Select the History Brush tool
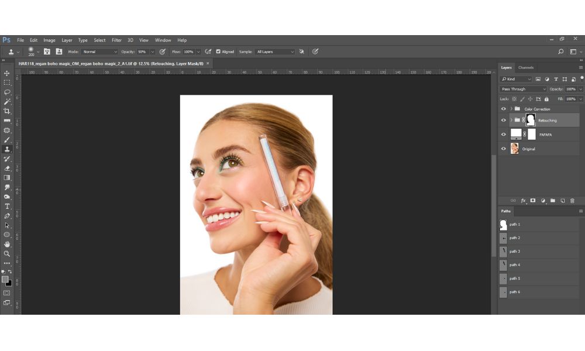Viewport: 585px width, 351px height. point(6,159)
